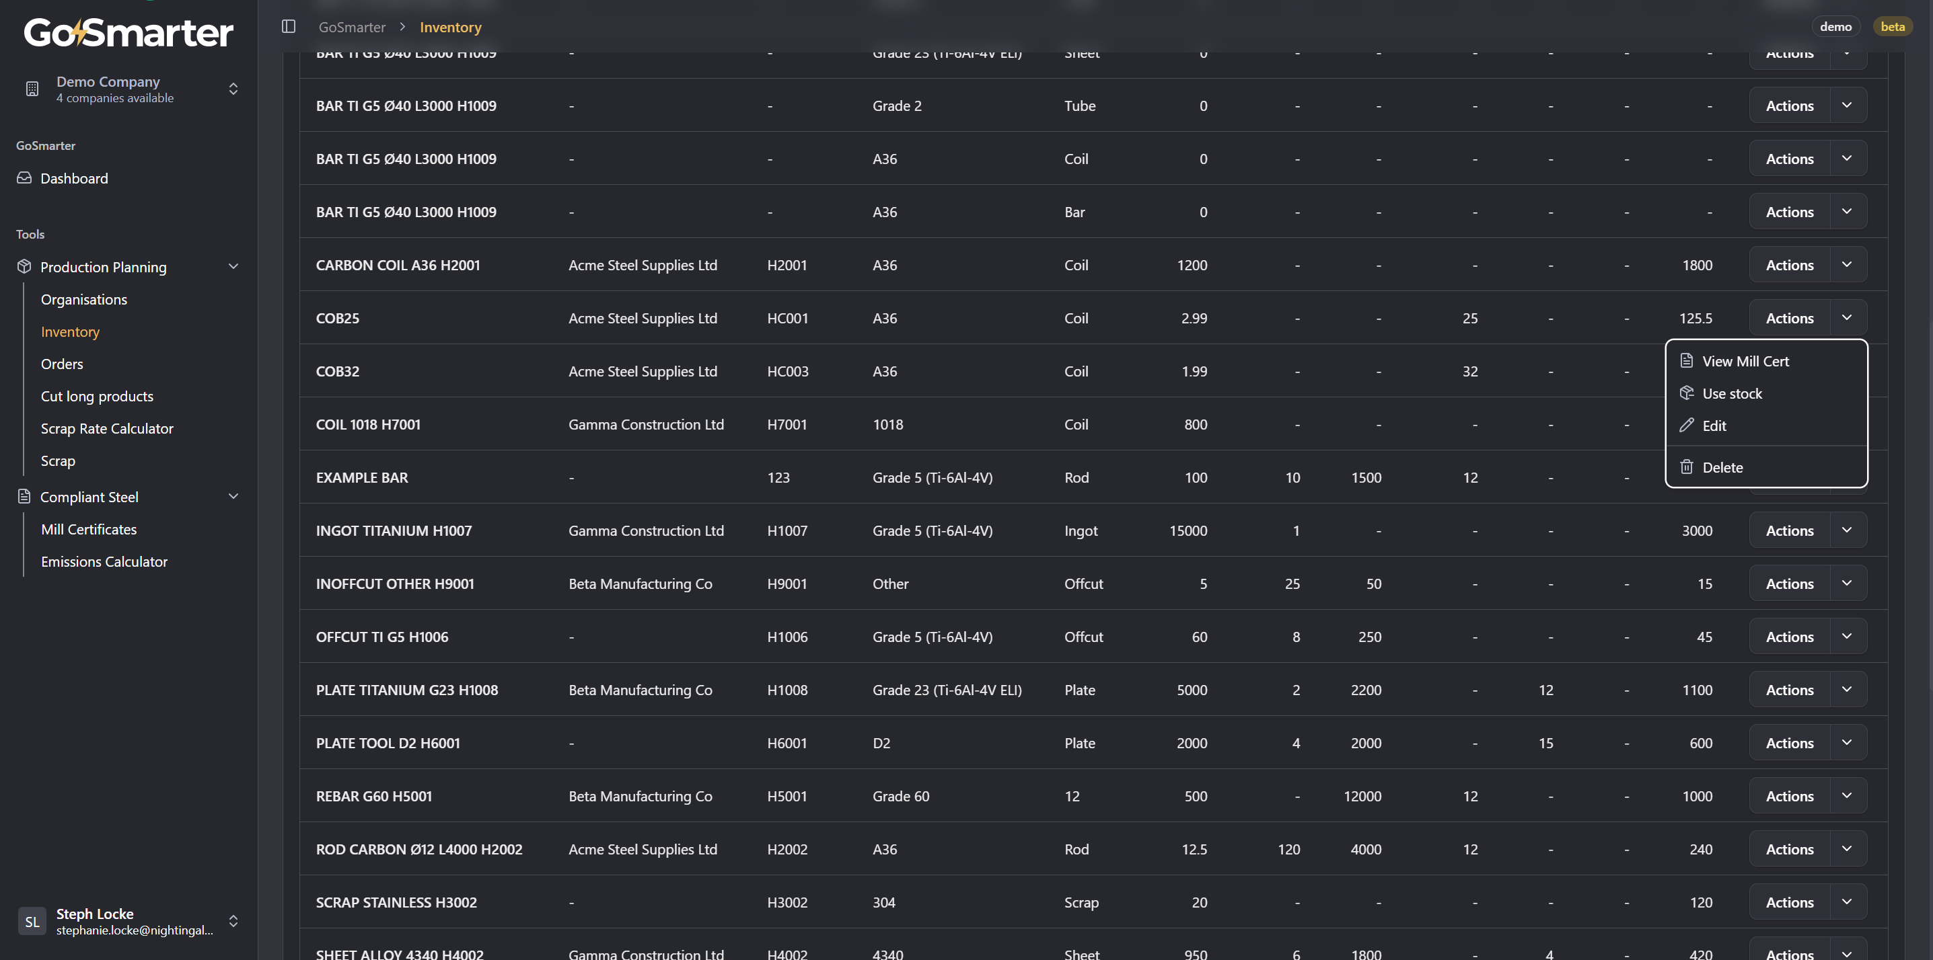Click the Production Planning cube icon

pos(25,266)
